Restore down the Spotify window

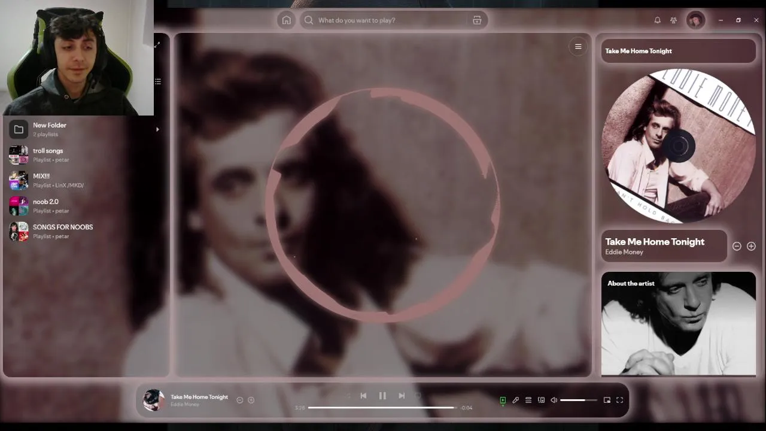738,20
